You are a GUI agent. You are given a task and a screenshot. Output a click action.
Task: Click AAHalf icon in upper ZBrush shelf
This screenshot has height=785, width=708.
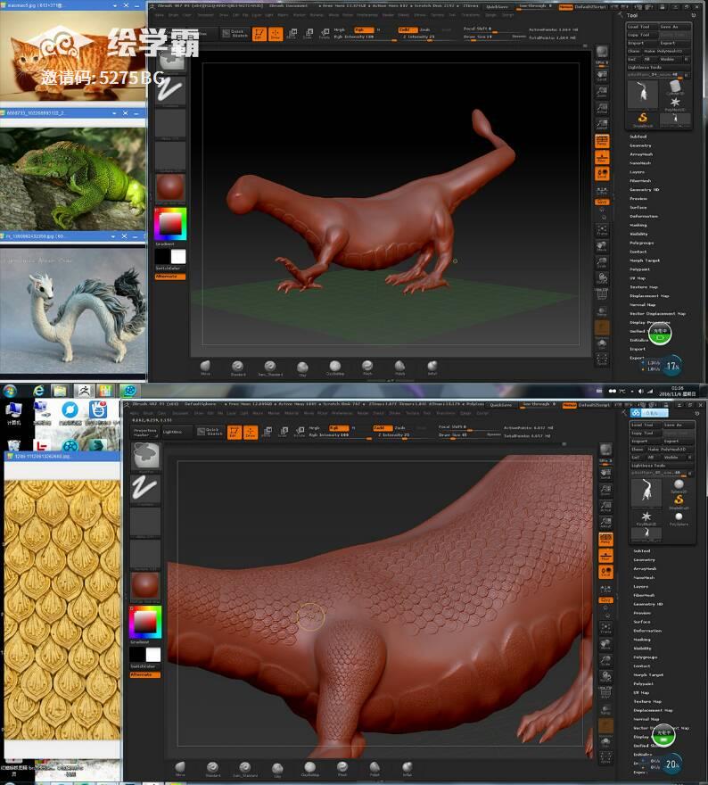[602, 124]
